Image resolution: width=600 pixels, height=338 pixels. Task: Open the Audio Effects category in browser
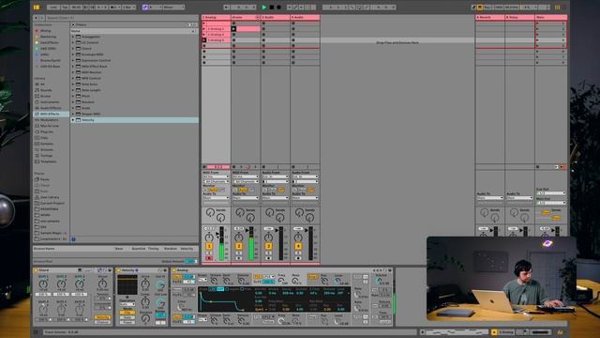51,108
